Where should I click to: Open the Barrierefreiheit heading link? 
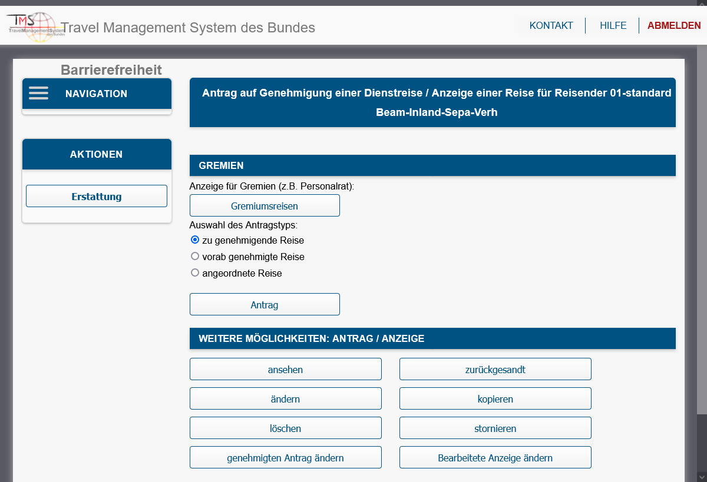(x=111, y=70)
